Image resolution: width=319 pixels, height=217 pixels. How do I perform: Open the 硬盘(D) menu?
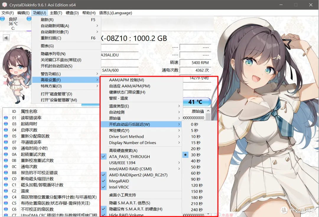point(72,13)
